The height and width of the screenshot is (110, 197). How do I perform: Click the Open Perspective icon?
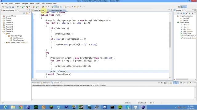coord(179,7)
